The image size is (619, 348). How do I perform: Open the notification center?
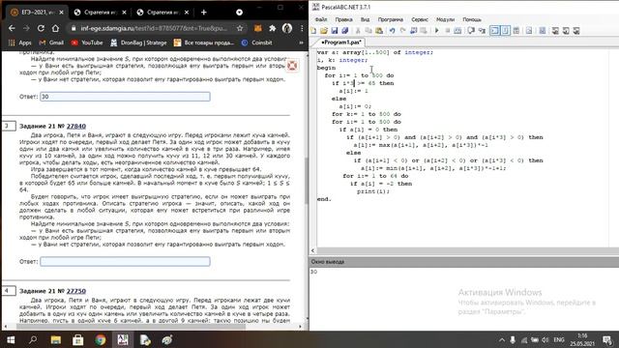[x=607, y=339]
